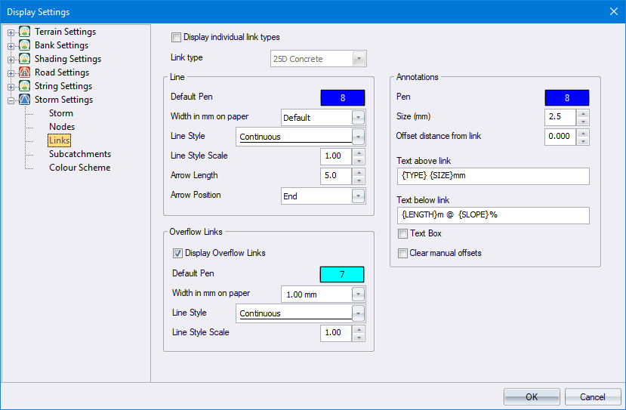Open Line section Width in mm dropdown
626x410 pixels.
coord(358,118)
